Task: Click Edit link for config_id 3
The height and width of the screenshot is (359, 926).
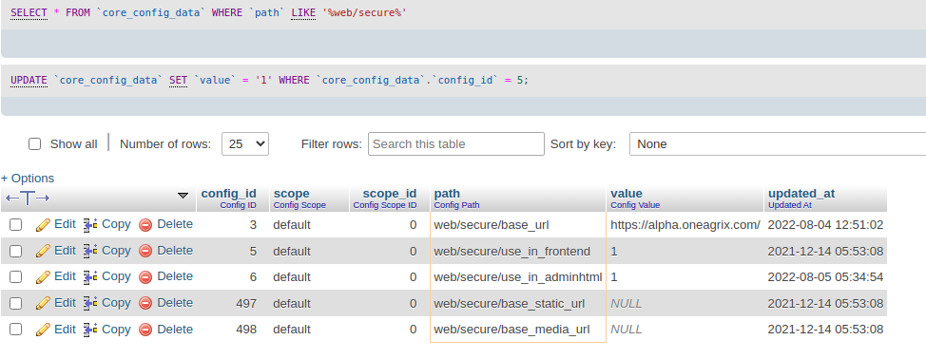Action: click(x=65, y=224)
